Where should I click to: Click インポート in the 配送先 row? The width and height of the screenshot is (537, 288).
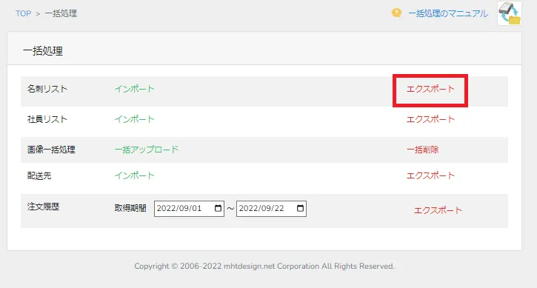tap(134, 175)
